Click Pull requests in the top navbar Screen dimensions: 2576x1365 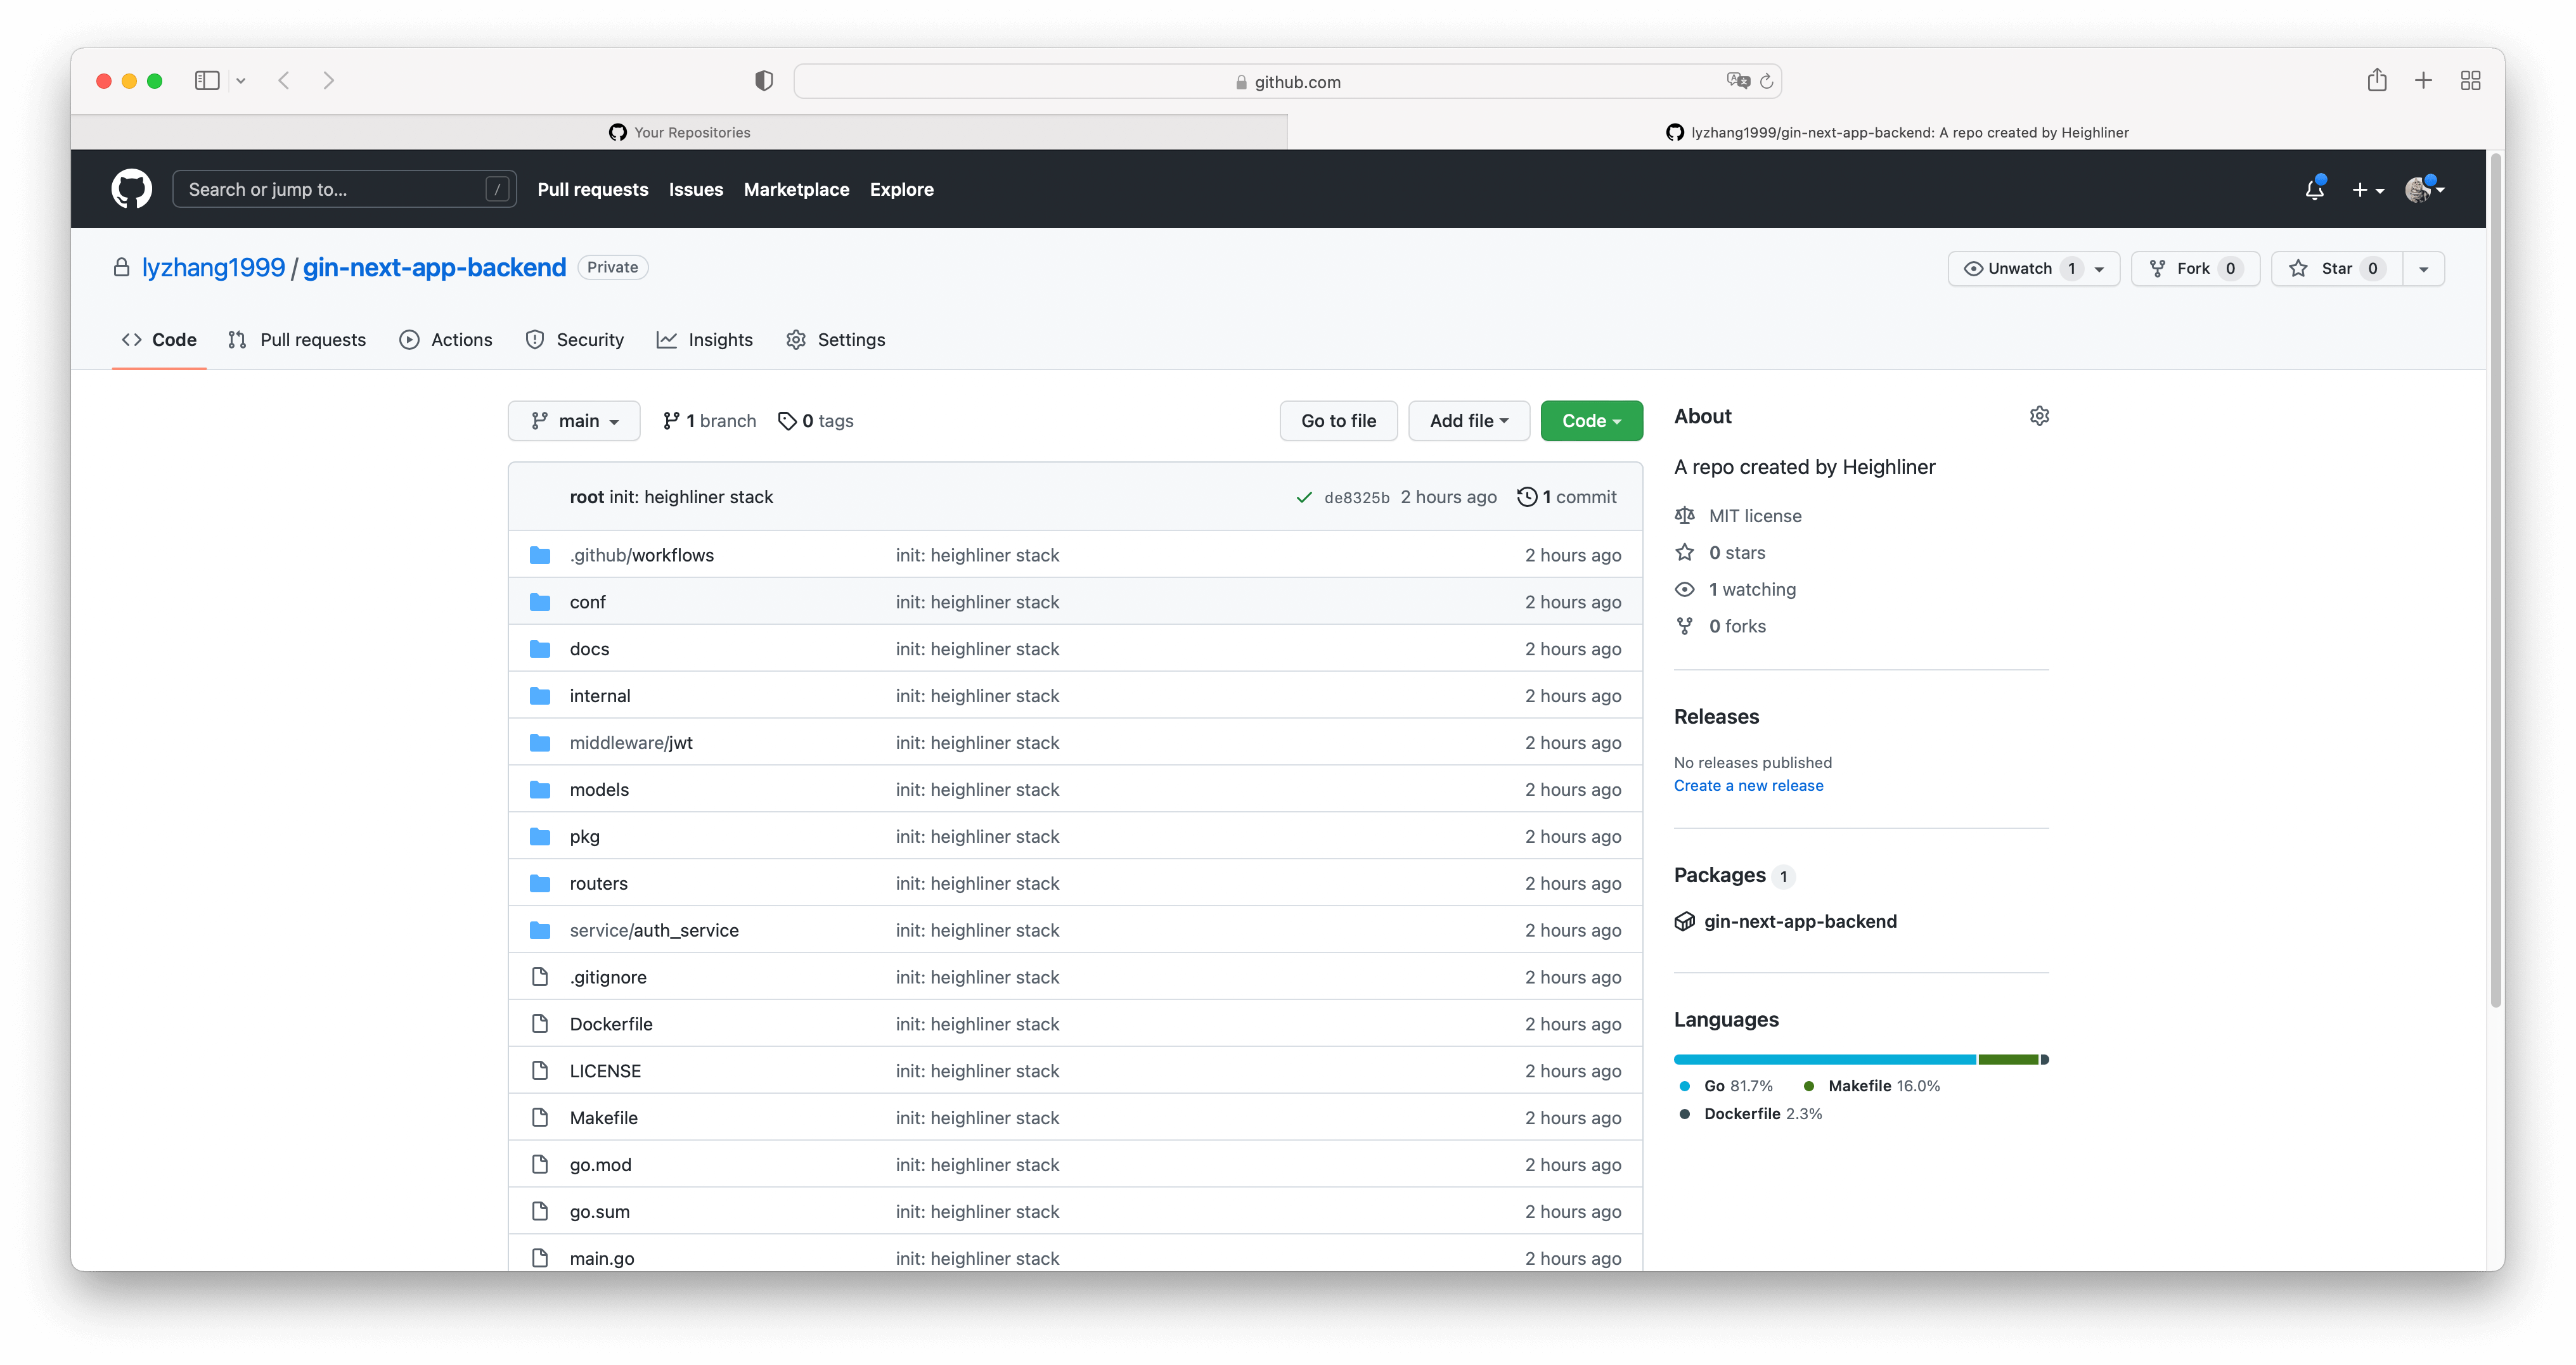[x=593, y=189]
